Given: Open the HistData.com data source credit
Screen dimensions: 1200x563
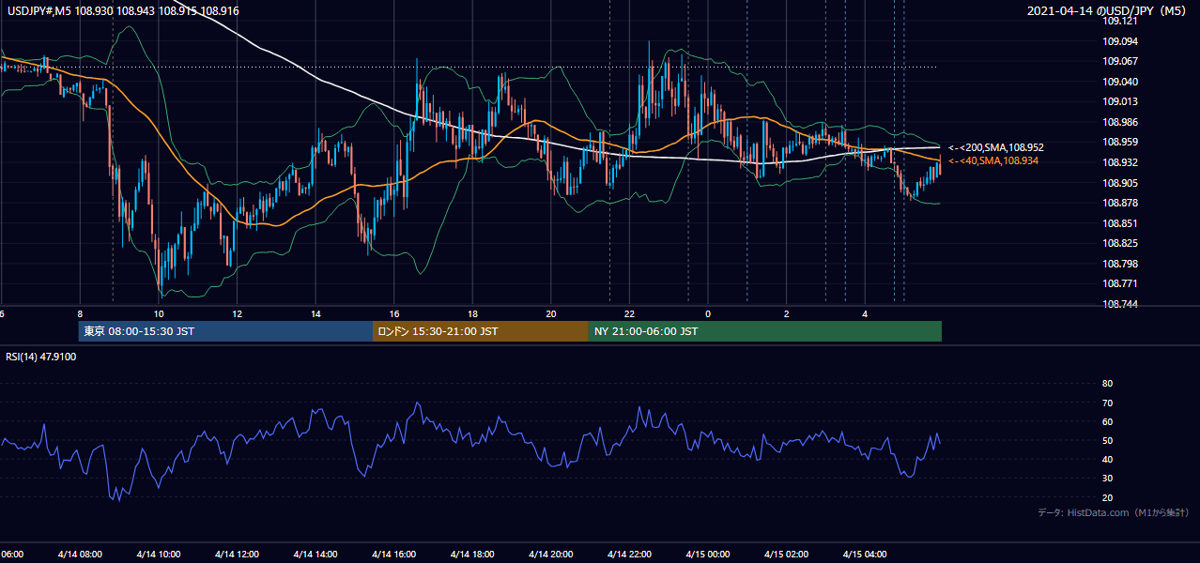Looking at the screenshot, I should tap(1114, 512).
